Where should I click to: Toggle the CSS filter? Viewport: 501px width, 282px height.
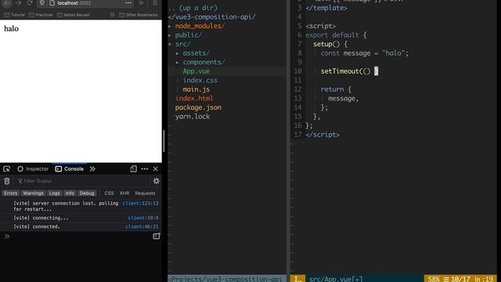coord(109,193)
